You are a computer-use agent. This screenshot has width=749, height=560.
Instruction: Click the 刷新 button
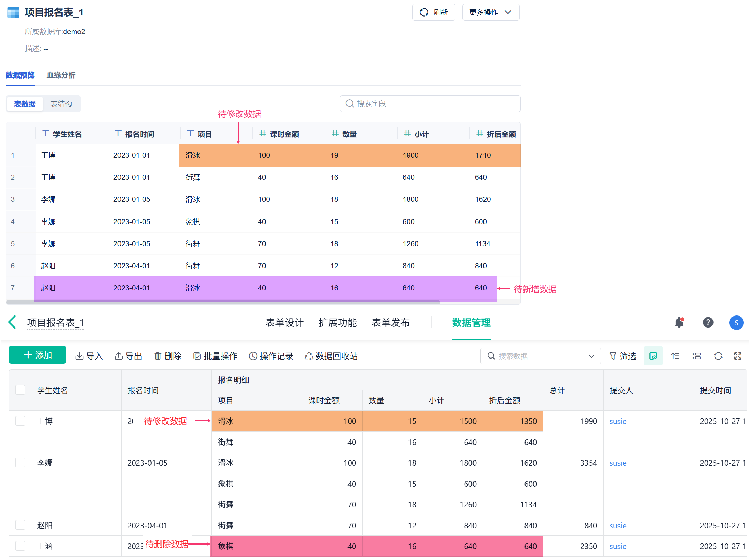click(434, 12)
